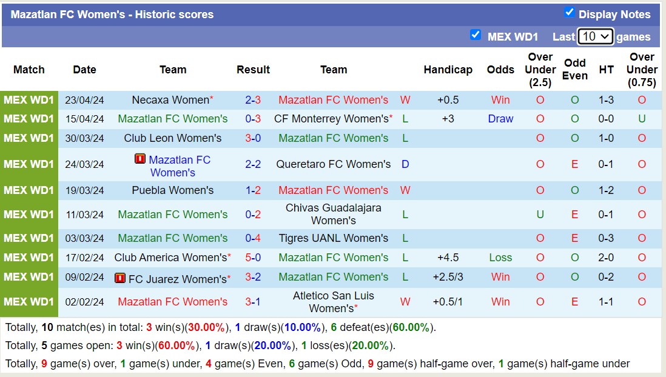Image resolution: width=666 pixels, height=377 pixels.
Task: Click Puebla Women's team name
Action: (173, 190)
